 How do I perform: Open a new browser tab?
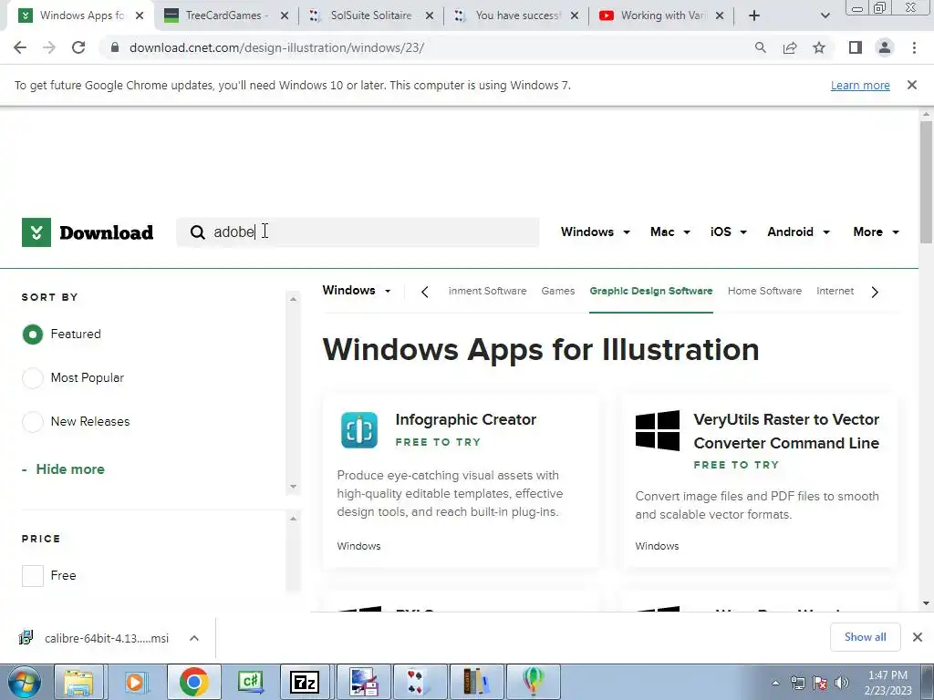click(754, 15)
